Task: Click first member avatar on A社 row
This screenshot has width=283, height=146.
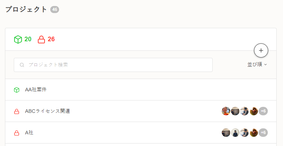Action: (226, 133)
